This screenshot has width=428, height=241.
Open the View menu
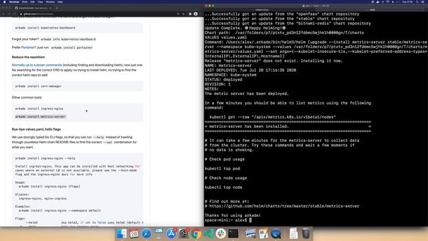point(40,1)
